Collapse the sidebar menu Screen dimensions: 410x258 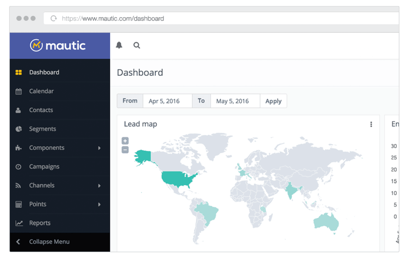[x=49, y=242]
